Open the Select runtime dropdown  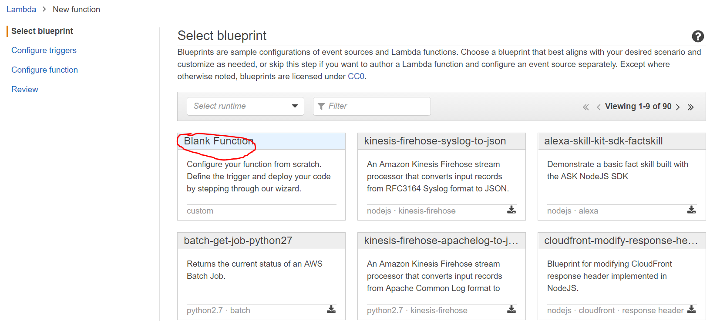[x=246, y=106]
